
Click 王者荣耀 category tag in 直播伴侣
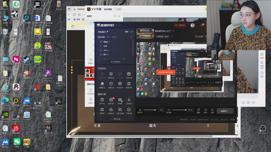click(x=163, y=36)
